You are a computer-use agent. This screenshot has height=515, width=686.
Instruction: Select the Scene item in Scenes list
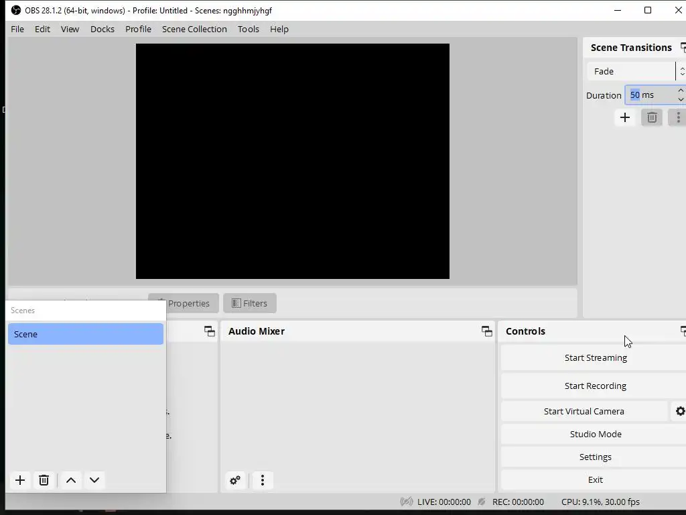[x=86, y=334]
